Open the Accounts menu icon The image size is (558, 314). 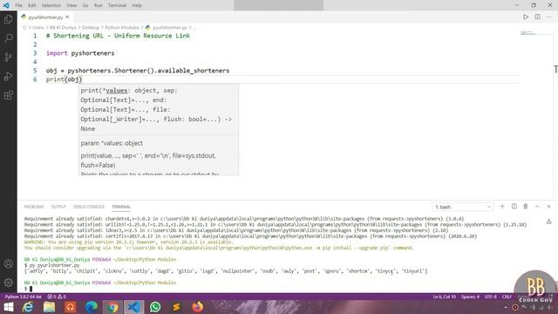pyautogui.click(x=8, y=263)
